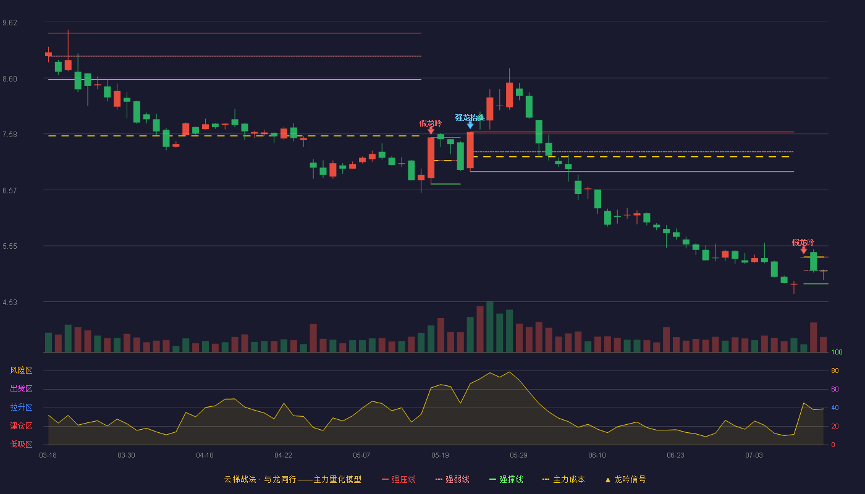
Task: Click the green 100 indicator scale label
Action: [837, 353]
